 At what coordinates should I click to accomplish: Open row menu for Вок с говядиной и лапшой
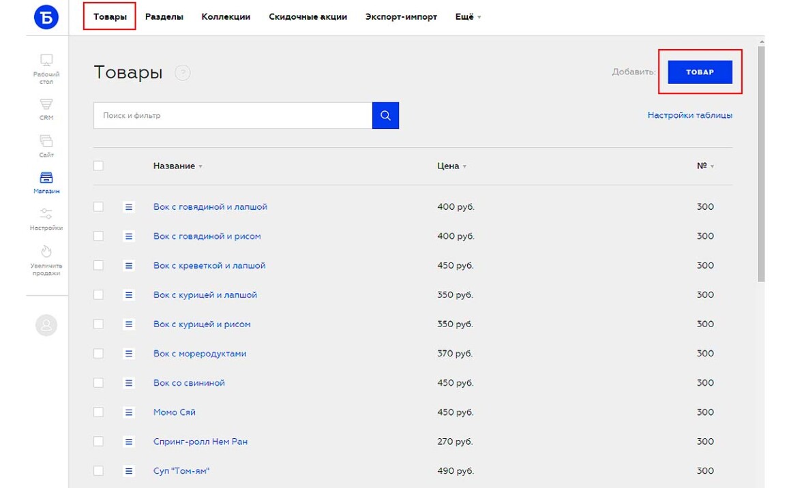[129, 207]
